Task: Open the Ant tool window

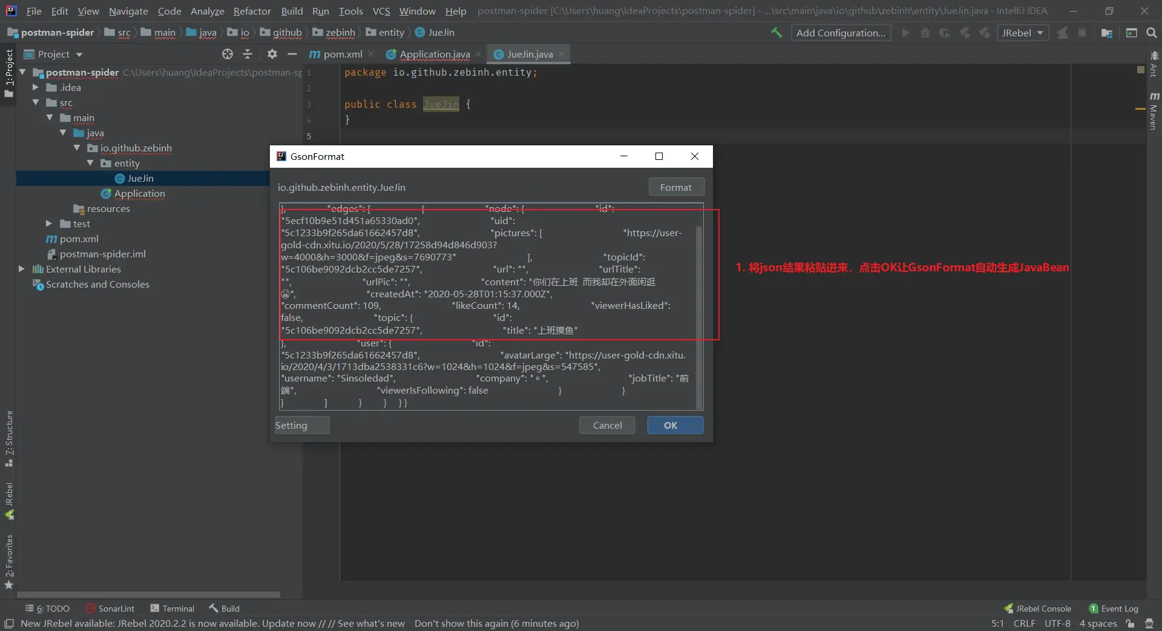Action: (x=1154, y=64)
